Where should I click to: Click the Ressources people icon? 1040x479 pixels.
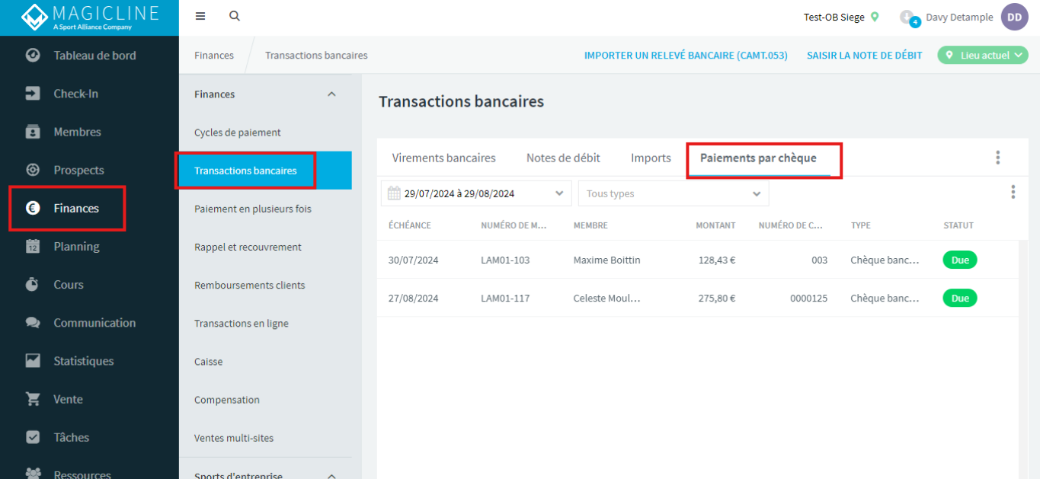(33, 473)
